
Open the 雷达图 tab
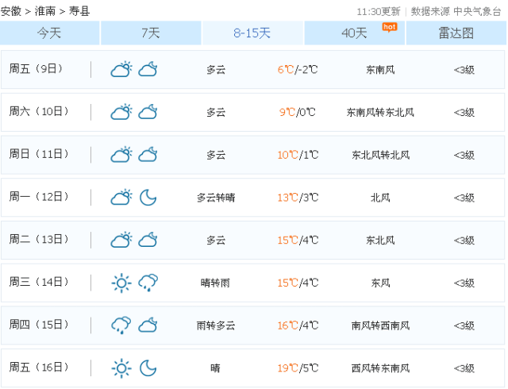tap(456, 33)
